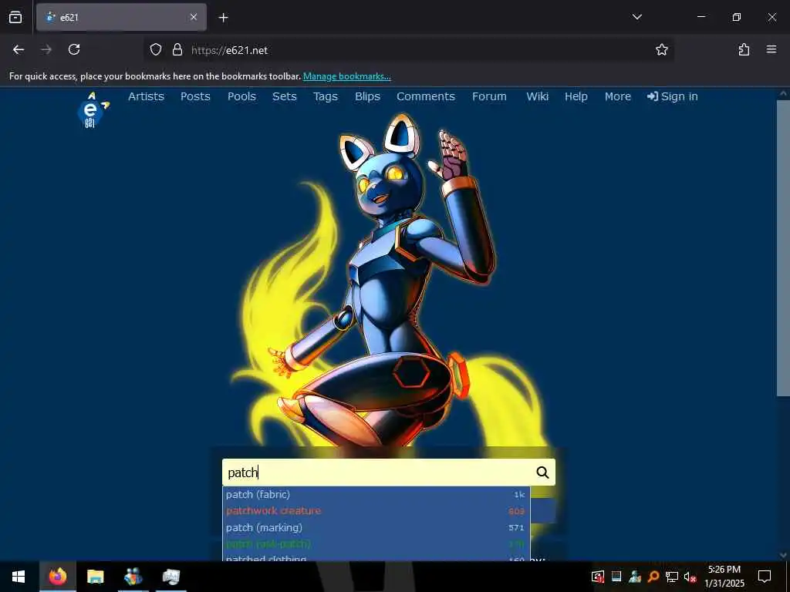Screen dimensions: 790x592
Task: Open Windows notification center
Action: [765, 577]
